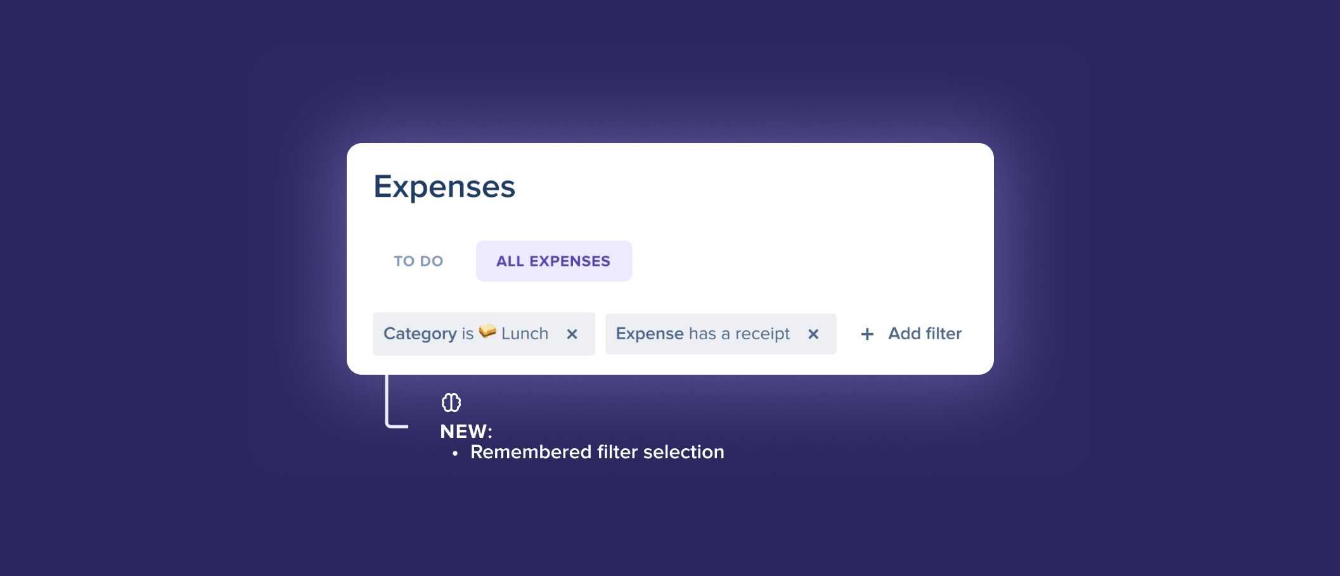Click the Remembered filter selection text
Screen dimensions: 1340x576
(x=597, y=453)
